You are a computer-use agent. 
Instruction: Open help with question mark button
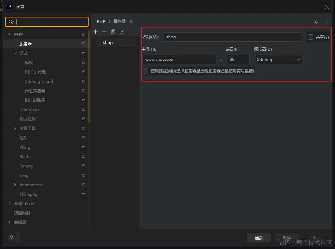(11, 238)
